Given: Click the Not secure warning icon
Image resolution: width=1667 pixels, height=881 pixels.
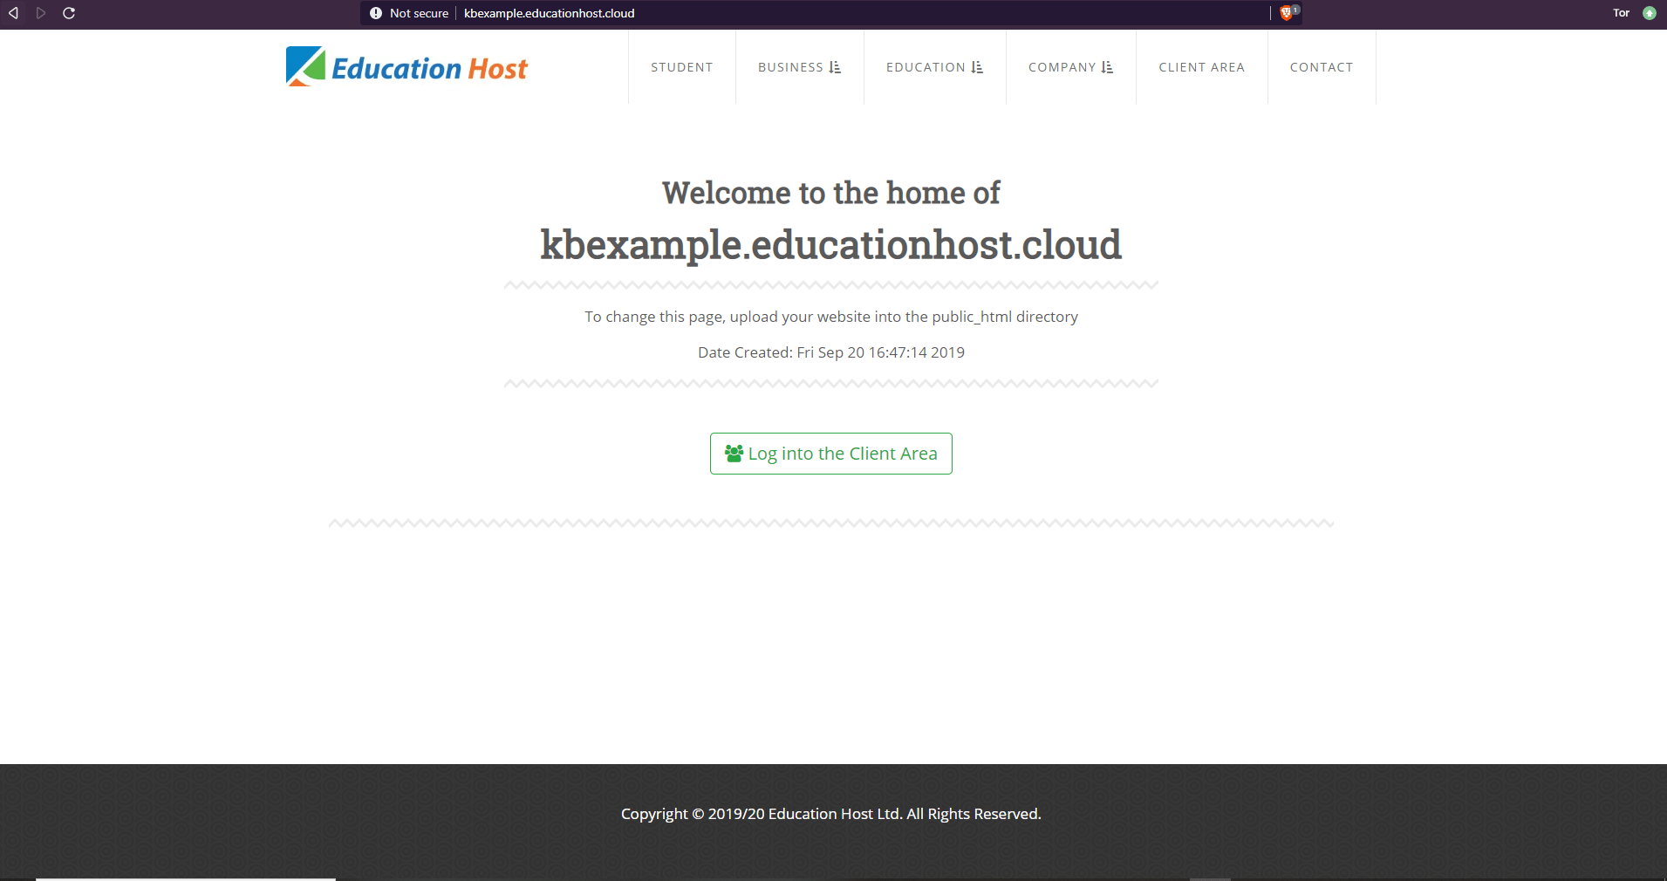Looking at the screenshot, I should pyautogui.click(x=376, y=13).
